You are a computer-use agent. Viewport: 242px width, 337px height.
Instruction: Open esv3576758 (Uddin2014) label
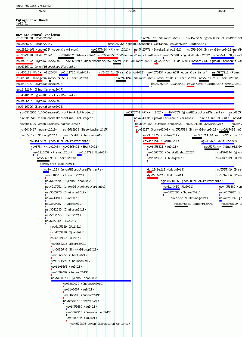click(x=58, y=164)
